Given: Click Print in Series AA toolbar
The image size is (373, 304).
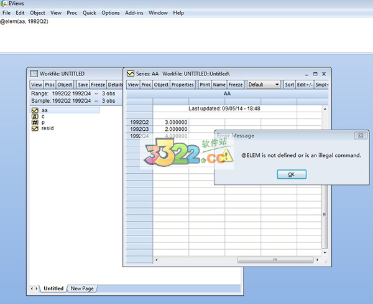Looking at the screenshot, I should [205, 85].
